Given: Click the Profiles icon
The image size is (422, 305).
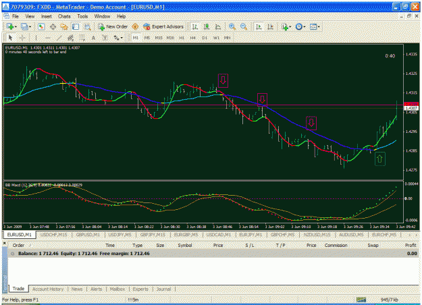Looking at the screenshot, I should (x=24, y=26).
